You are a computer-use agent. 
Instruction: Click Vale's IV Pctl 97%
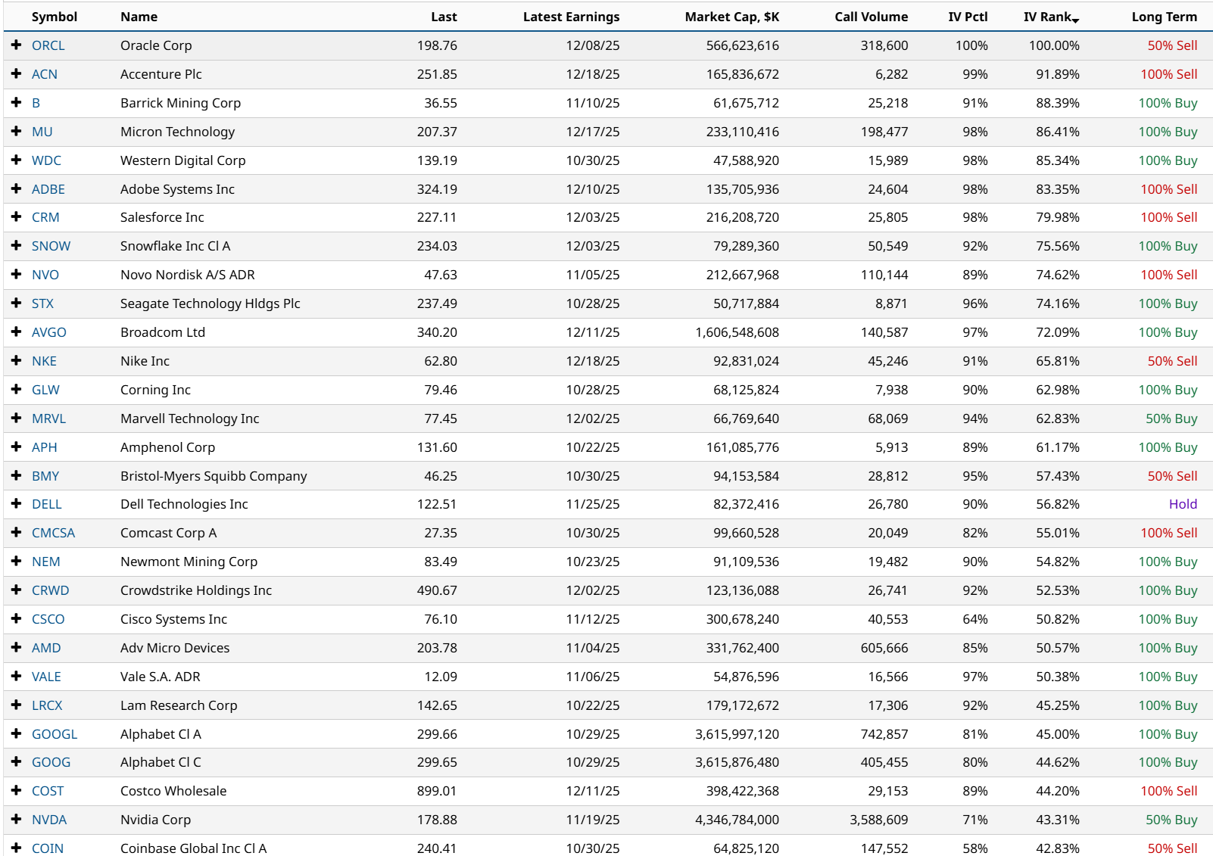(975, 677)
